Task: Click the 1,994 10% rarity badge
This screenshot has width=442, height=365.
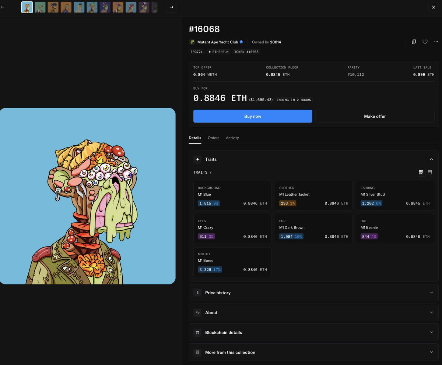Action: tap(291, 237)
